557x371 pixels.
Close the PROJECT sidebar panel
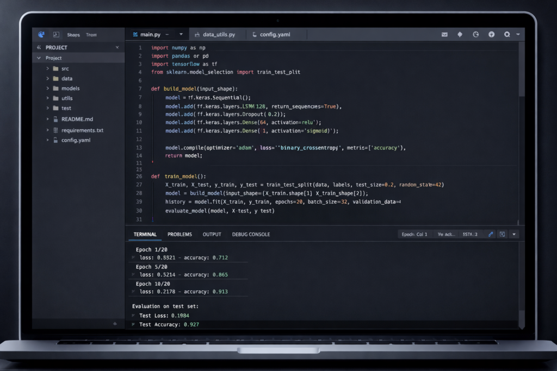coord(117,48)
